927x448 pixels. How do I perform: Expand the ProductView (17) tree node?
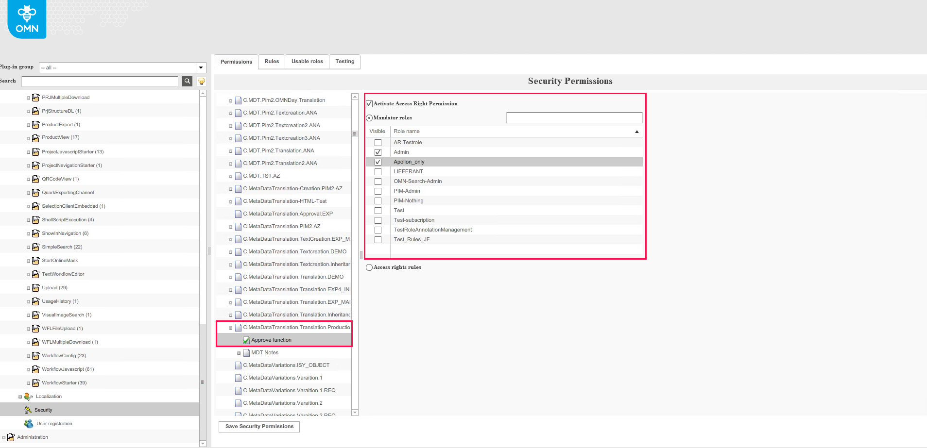[x=28, y=138]
